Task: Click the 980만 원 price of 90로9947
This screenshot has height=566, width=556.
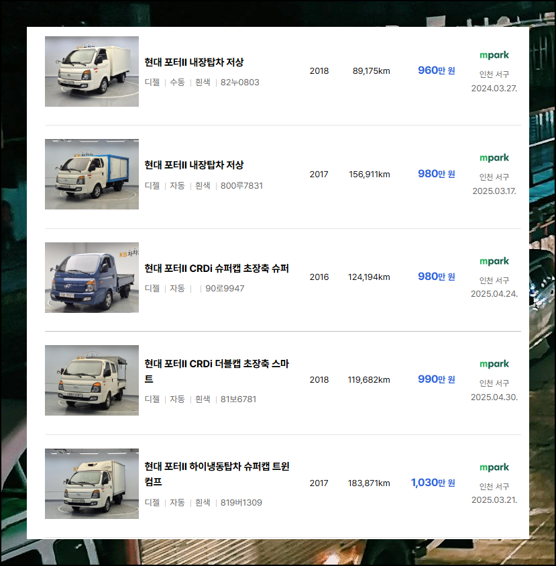Action: coord(437,277)
